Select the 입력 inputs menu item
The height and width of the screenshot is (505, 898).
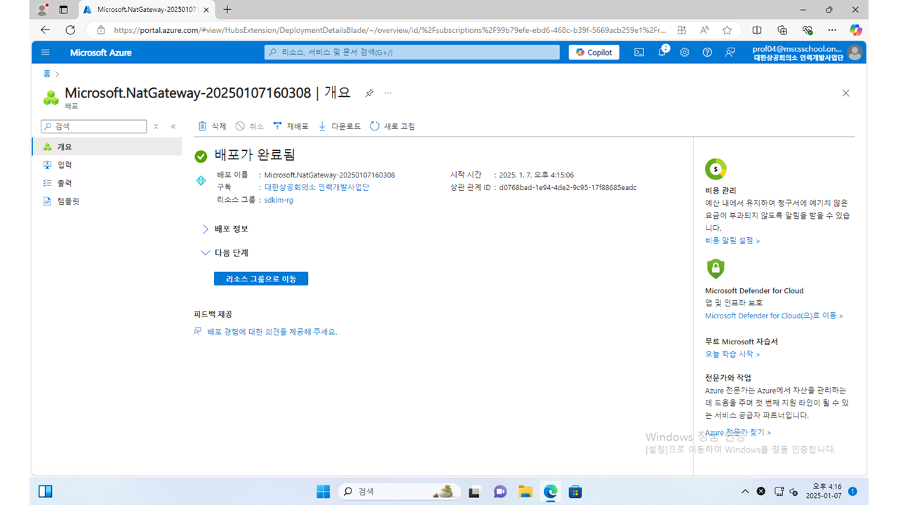coord(107,165)
